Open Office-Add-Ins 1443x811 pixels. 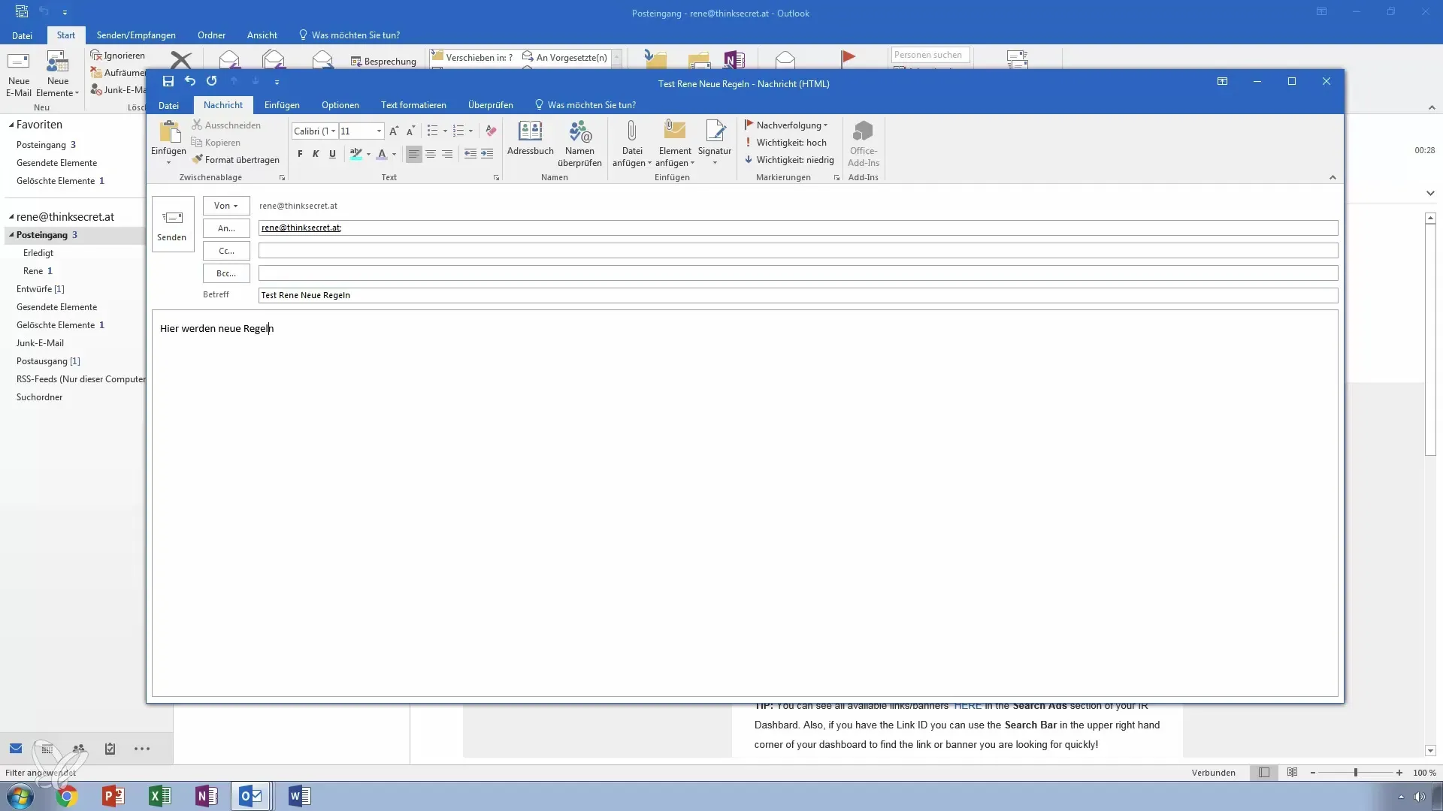click(864, 144)
